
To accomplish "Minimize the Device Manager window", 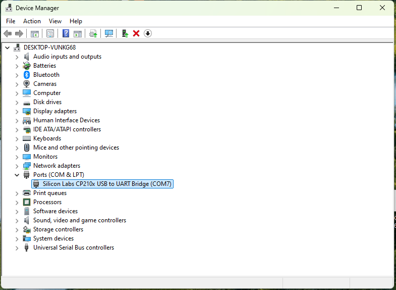I will coord(336,8).
